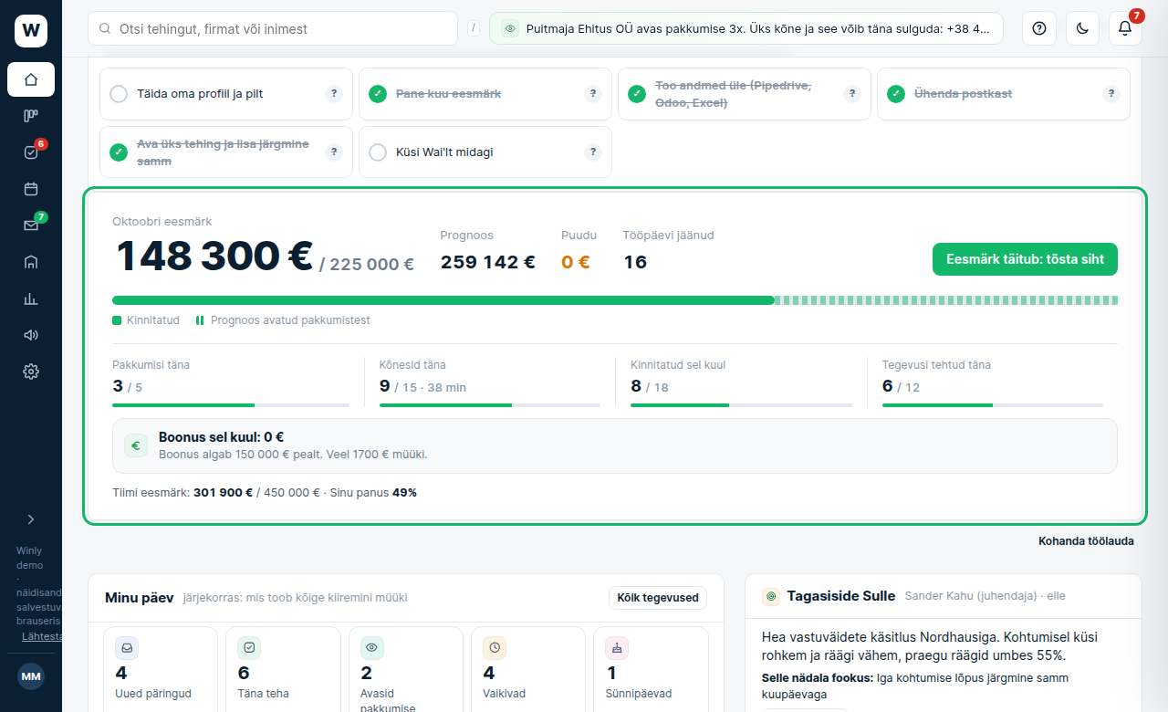Click the help question mark in top bar

click(1039, 28)
